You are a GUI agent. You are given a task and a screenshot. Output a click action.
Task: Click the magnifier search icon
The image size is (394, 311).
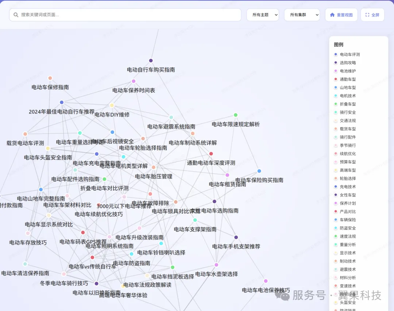[16, 15]
